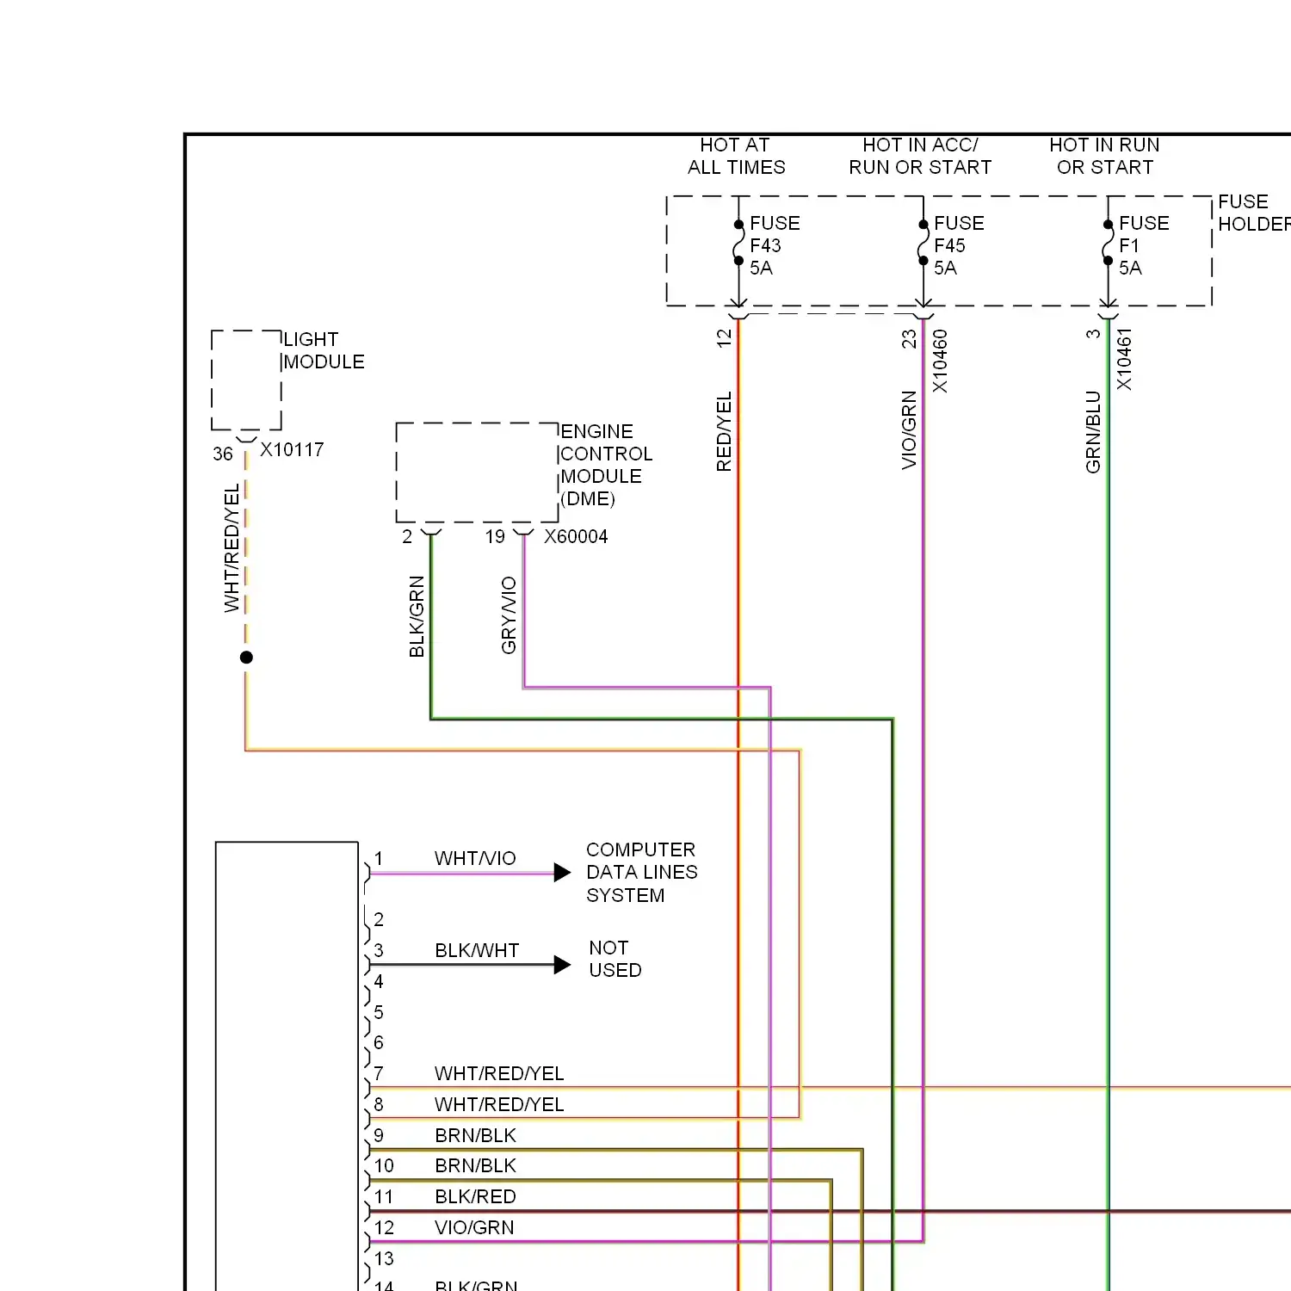
Task: Click the BLK/RED label at pin 11
Action: point(475,1196)
